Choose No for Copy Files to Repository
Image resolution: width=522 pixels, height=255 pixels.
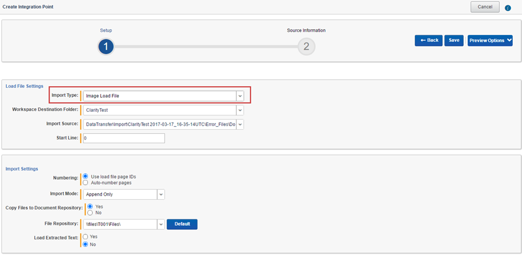pyautogui.click(x=90, y=212)
